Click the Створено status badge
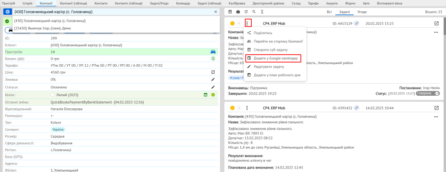 coord(428,93)
